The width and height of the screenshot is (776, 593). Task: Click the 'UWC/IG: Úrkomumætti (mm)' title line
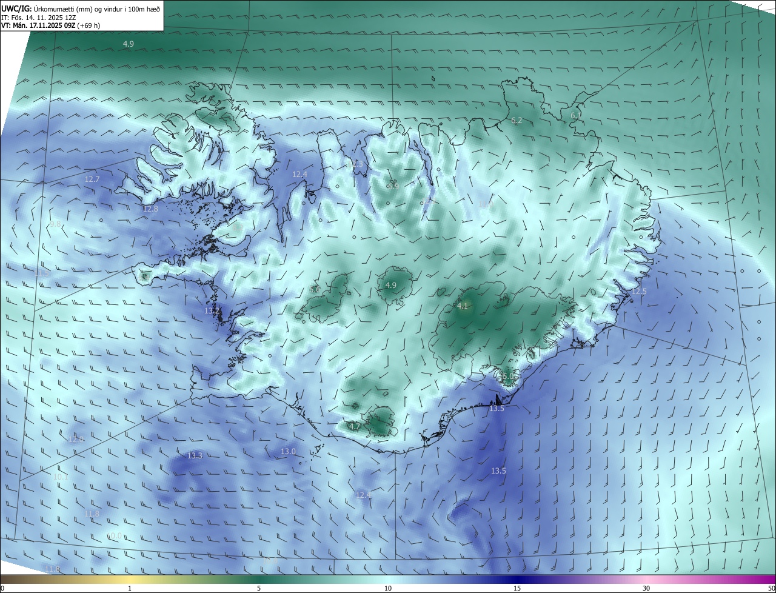pos(81,8)
